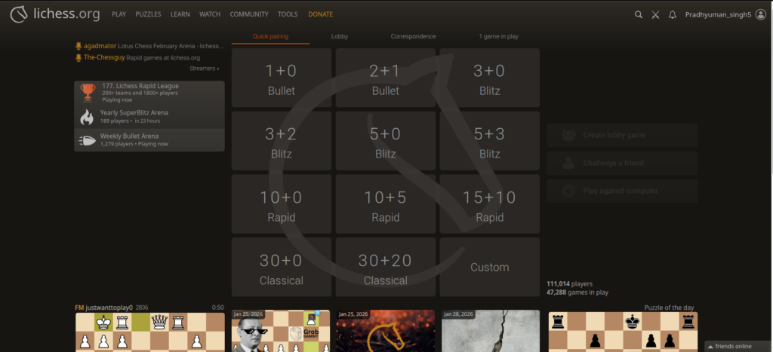
Task: Start a 30+20 Classical game
Action: (386, 268)
